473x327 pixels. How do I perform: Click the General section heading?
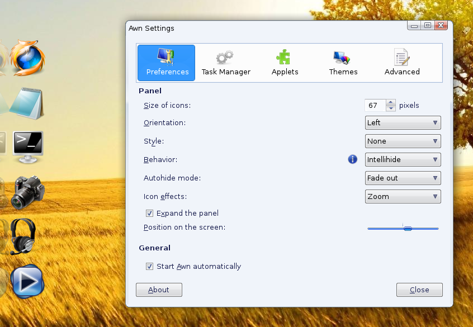(154, 248)
